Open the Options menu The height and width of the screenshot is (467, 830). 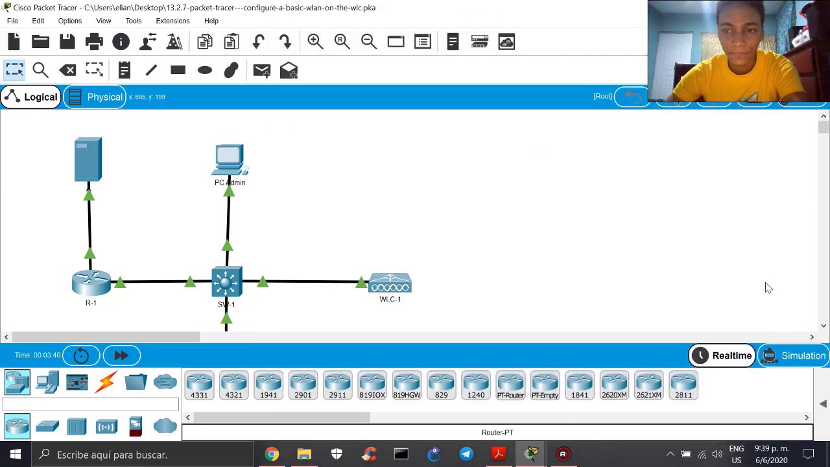[x=70, y=21]
